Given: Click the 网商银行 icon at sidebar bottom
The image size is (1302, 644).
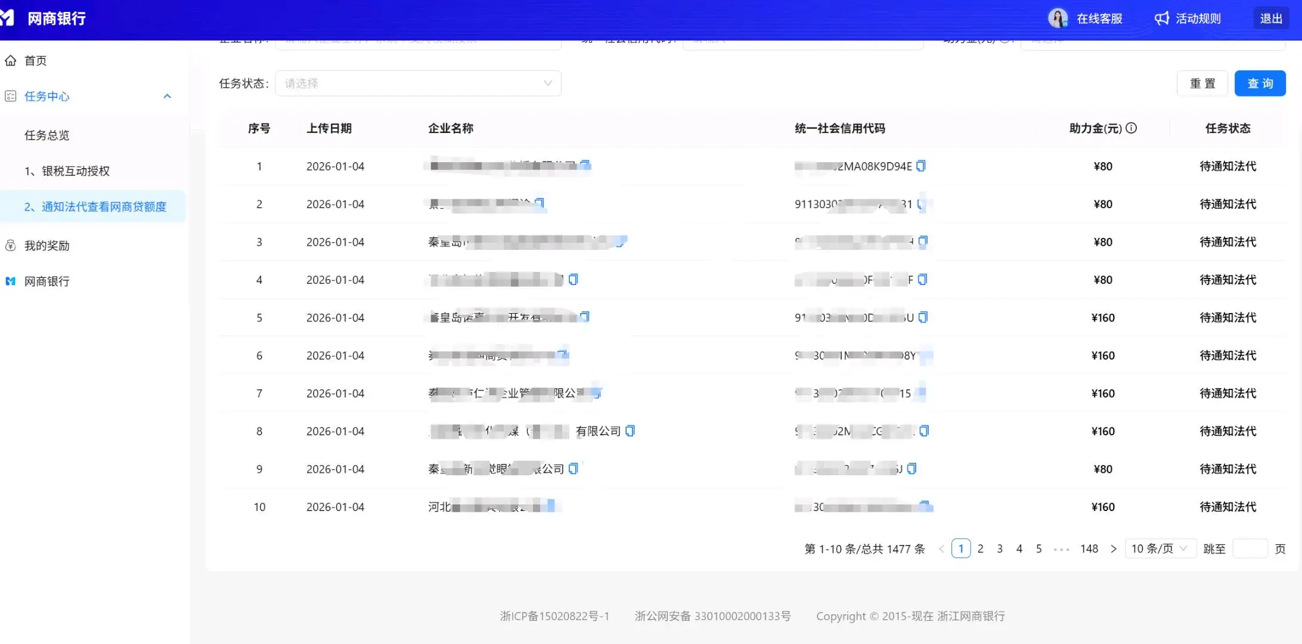Looking at the screenshot, I should click(x=11, y=281).
